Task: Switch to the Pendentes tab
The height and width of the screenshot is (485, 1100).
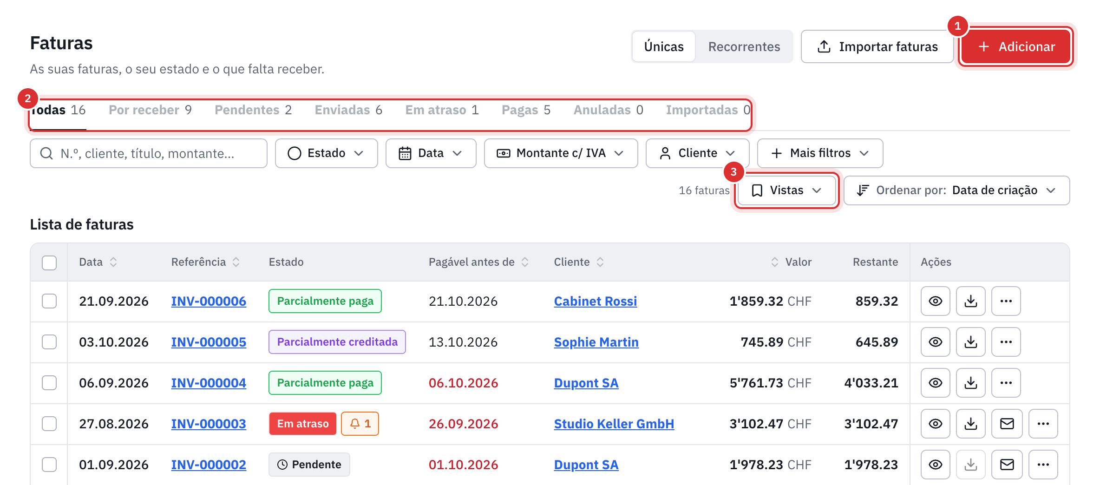Action: point(253,110)
